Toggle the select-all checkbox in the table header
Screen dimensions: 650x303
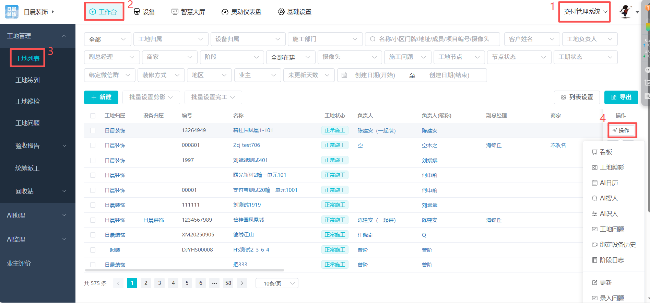click(93, 116)
